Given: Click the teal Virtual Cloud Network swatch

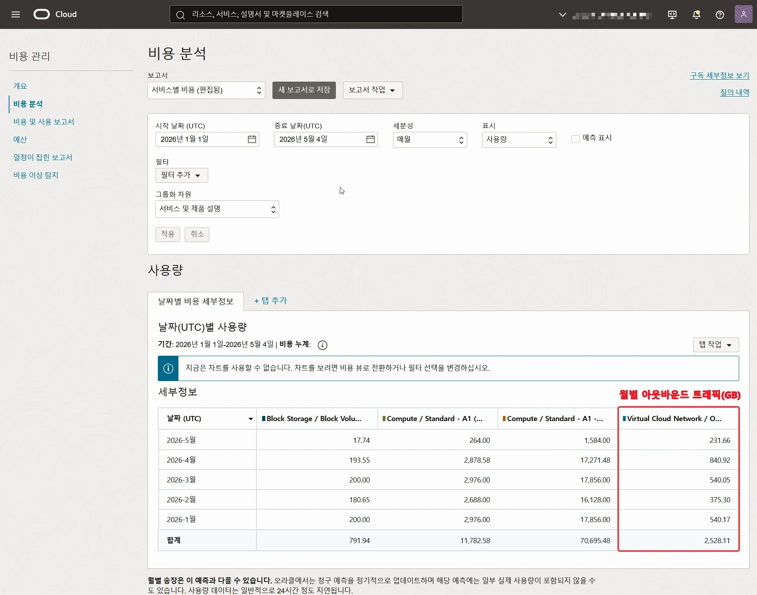Looking at the screenshot, I should coord(624,419).
